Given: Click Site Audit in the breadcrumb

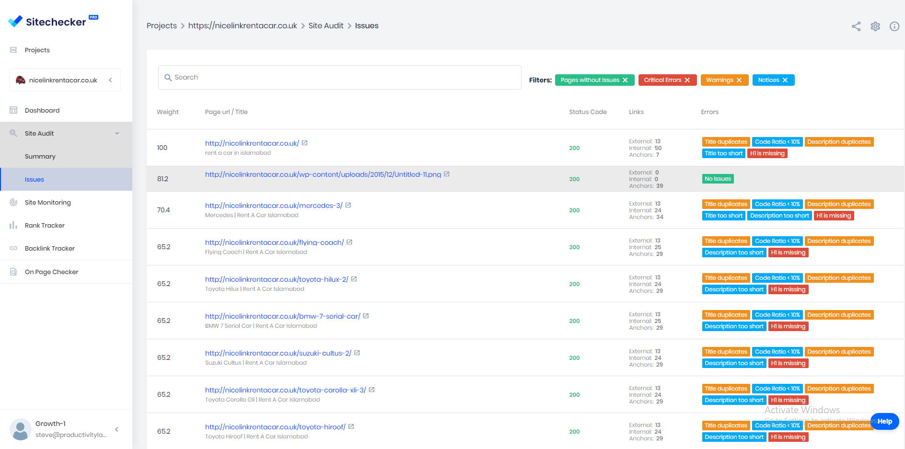Looking at the screenshot, I should [x=326, y=26].
